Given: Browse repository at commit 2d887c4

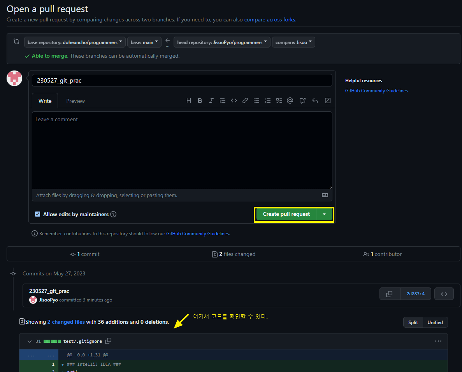Looking at the screenshot, I should (x=444, y=294).
